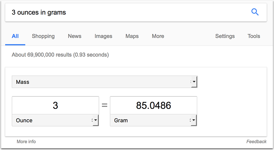Click the arrow beside Gram
Screen dimensions: 274x150
[193, 120]
